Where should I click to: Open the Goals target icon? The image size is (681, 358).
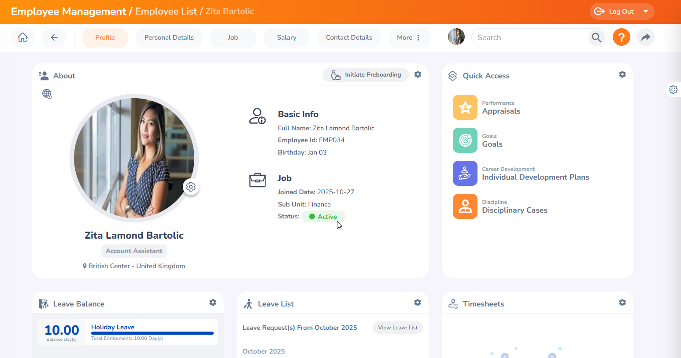click(465, 140)
